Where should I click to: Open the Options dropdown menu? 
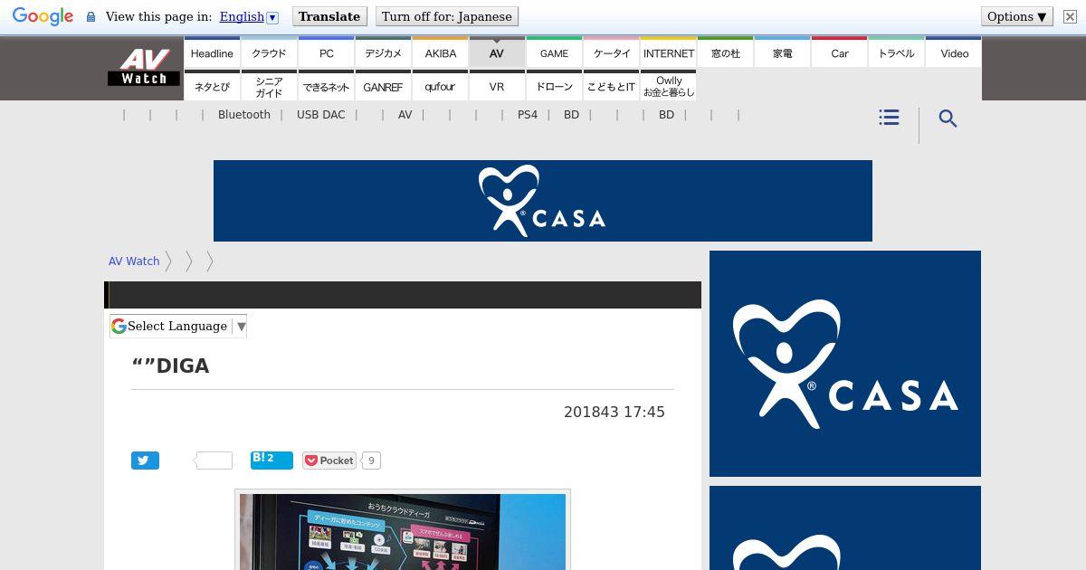(x=1016, y=16)
